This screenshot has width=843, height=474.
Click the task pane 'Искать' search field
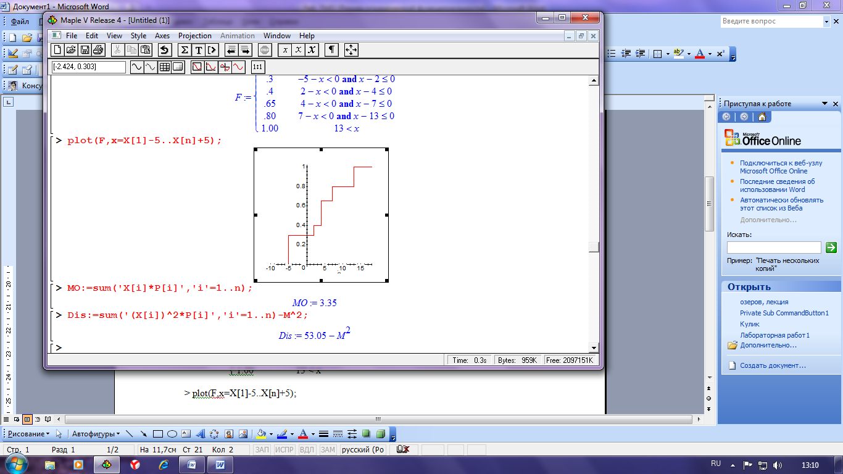coord(774,247)
